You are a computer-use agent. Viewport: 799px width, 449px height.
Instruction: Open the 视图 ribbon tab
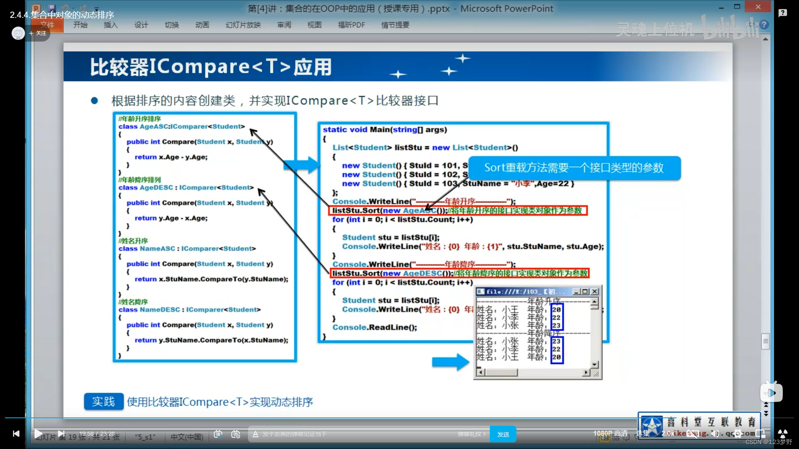tap(315, 25)
